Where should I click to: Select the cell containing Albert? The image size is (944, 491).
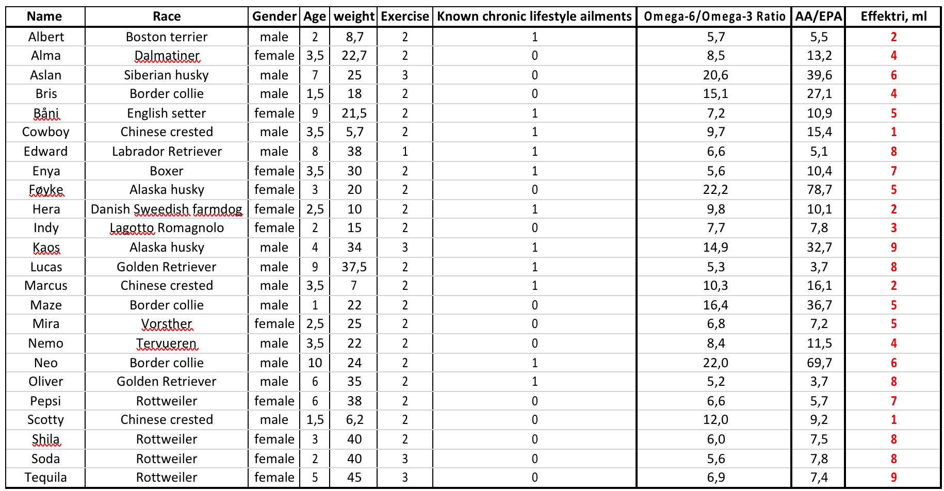tap(46, 37)
